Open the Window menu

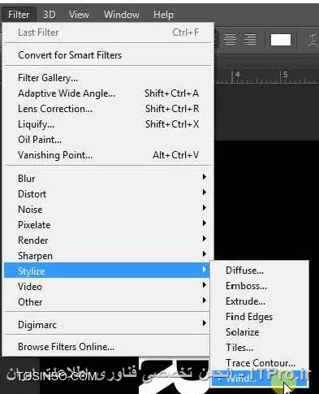(122, 15)
